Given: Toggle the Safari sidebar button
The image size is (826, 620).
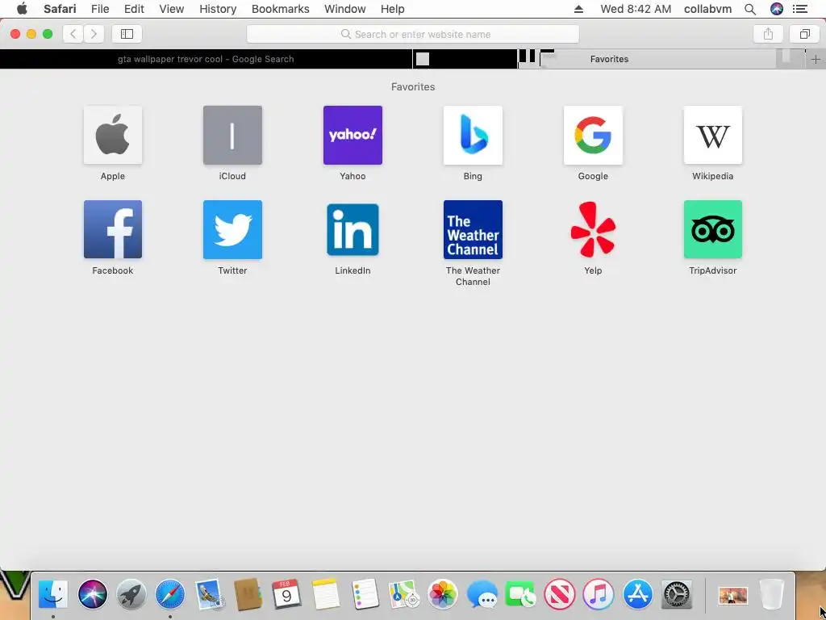Looking at the screenshot, I should [x=127, y=34].
